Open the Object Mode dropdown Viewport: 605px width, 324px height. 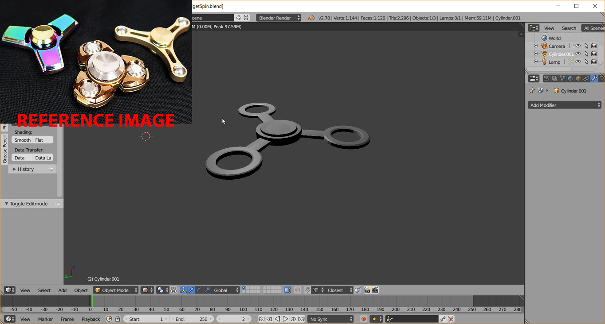pyautogui.click(x=116, y=290)
